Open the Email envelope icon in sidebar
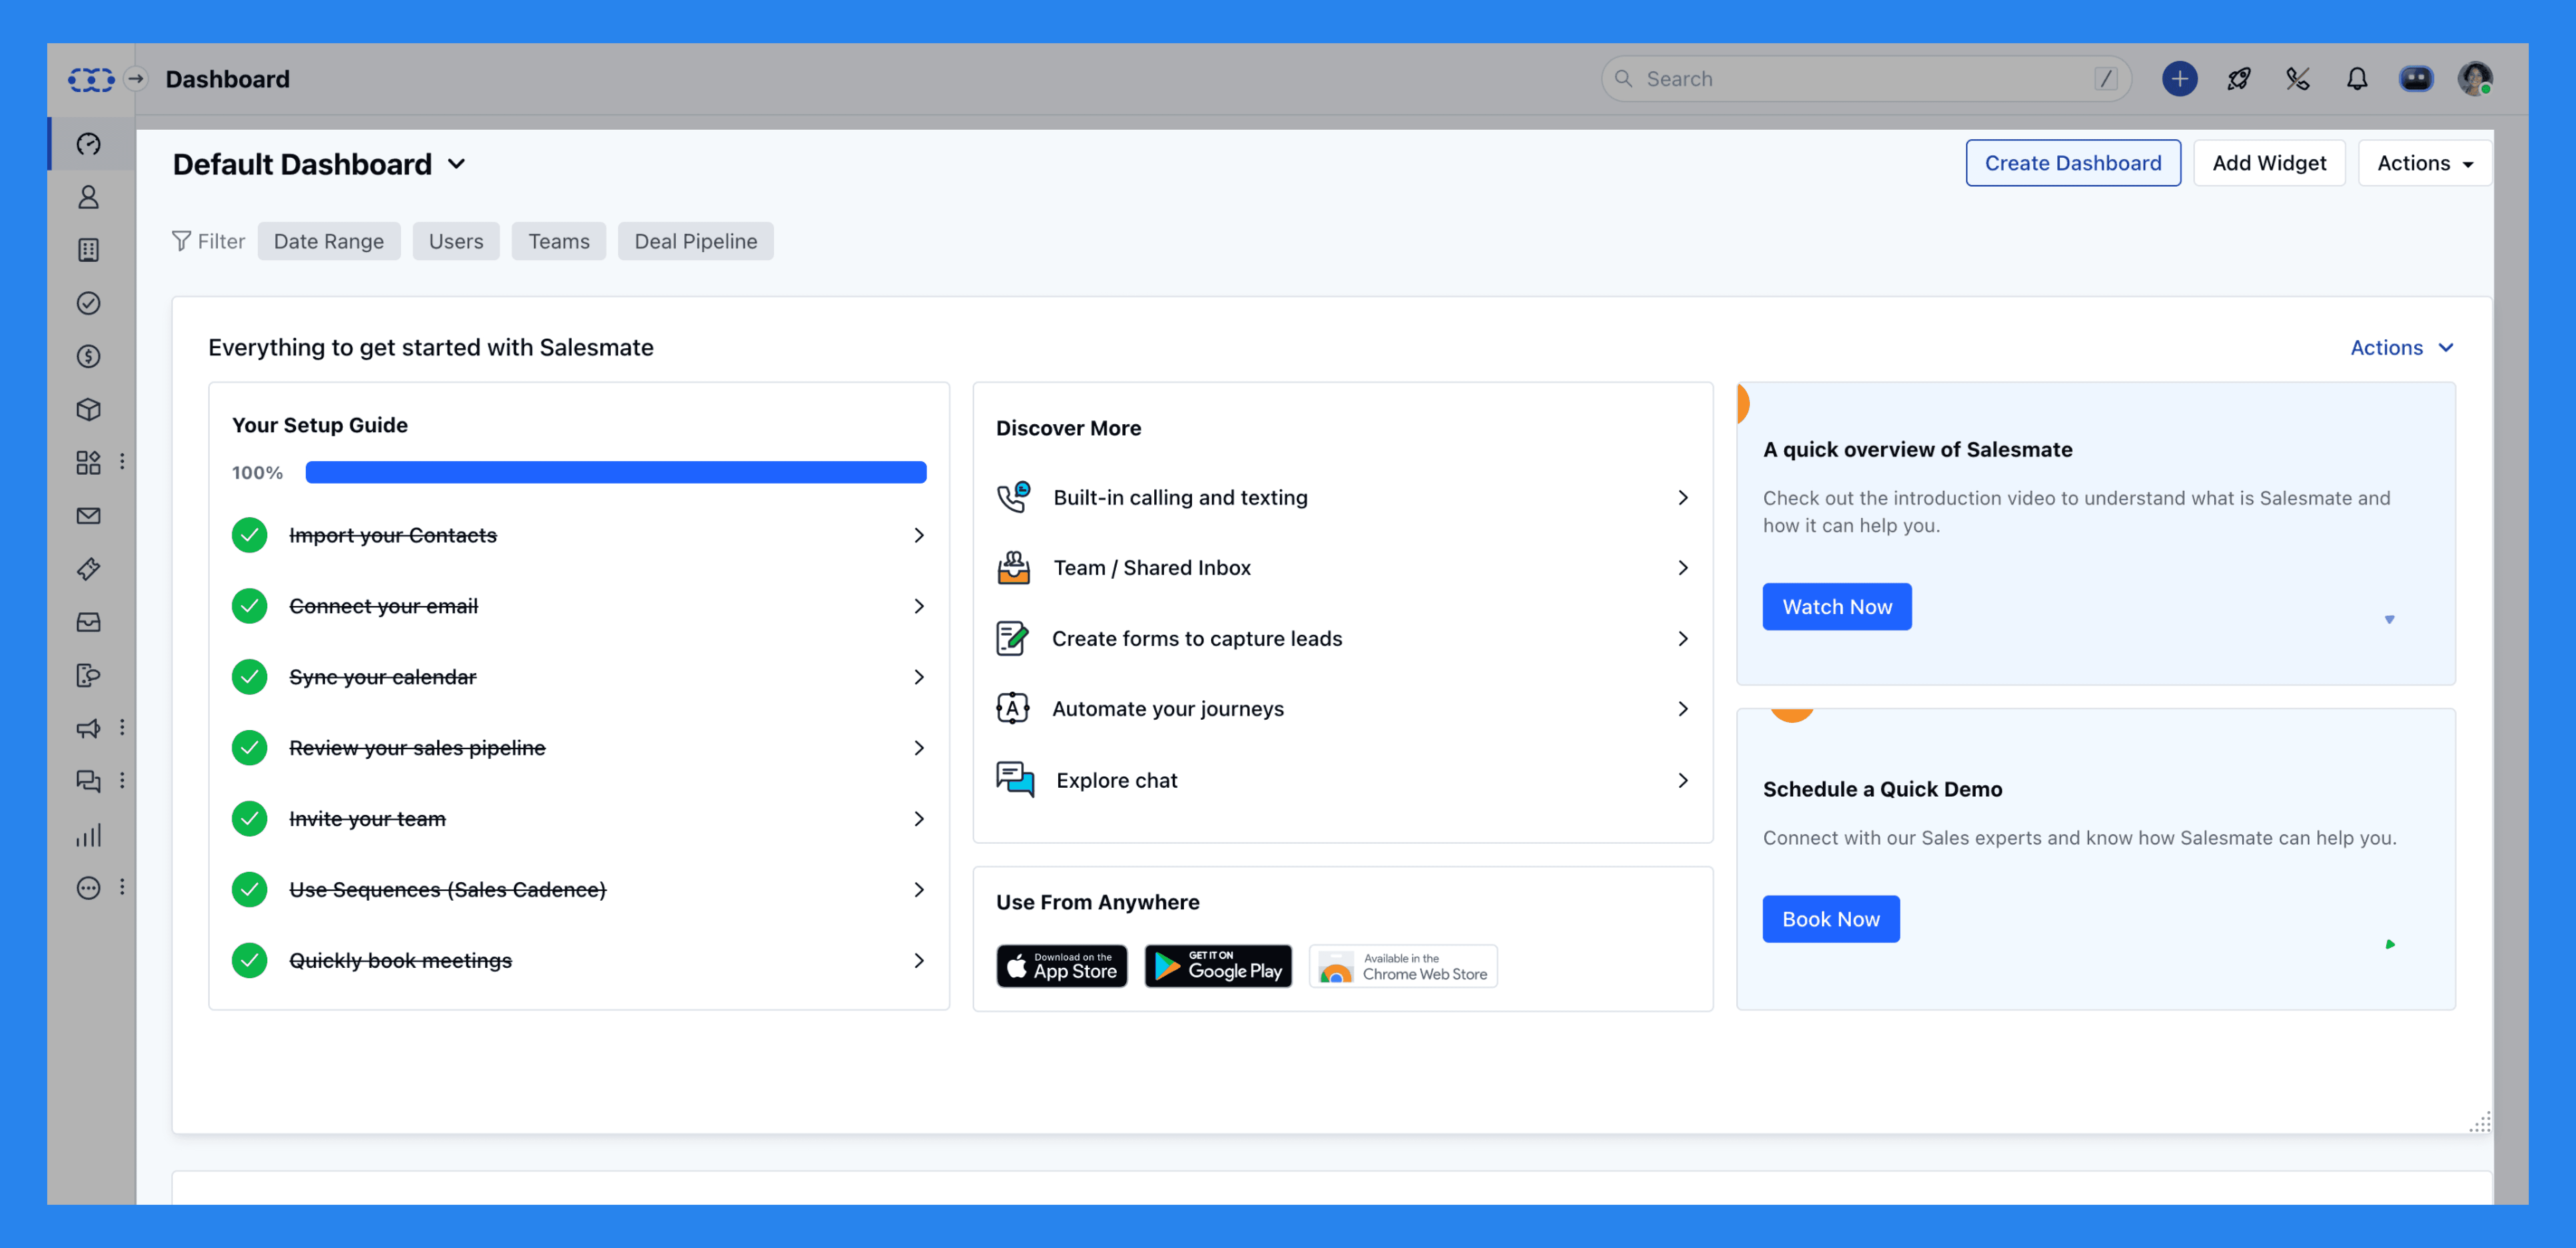The width and height of the screenshot is (2576, 1248). coord(89,515)
